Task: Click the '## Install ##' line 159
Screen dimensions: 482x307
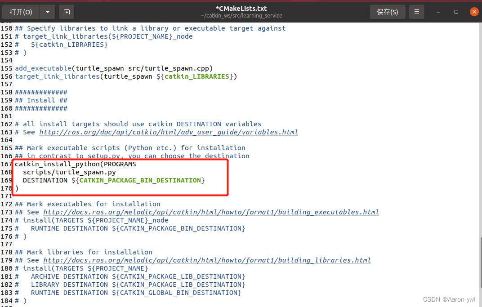Action: coord(41,100)
